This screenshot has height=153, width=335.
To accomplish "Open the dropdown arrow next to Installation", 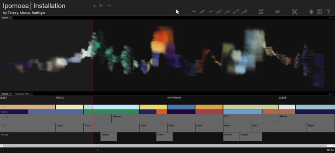I will tap(94, 6).
